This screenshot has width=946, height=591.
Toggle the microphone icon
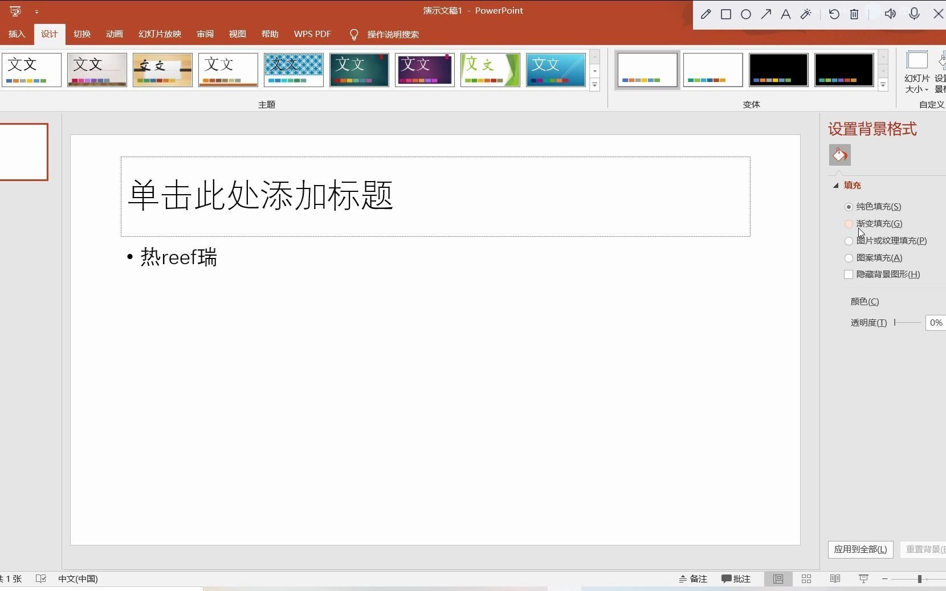[x=914, y=14]
